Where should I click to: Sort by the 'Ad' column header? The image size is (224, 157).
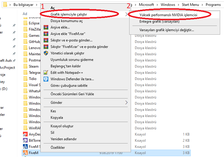click(x=25, y=14)
